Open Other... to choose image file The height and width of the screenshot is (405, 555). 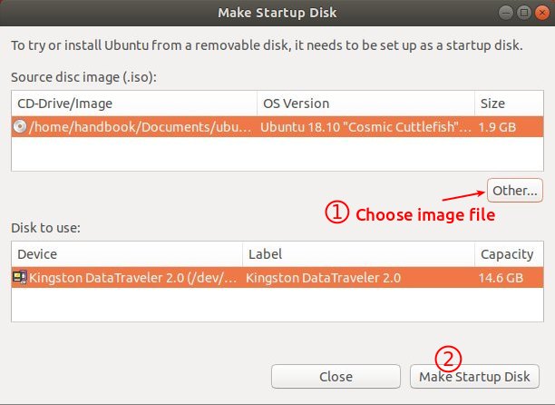coord(515,191)
